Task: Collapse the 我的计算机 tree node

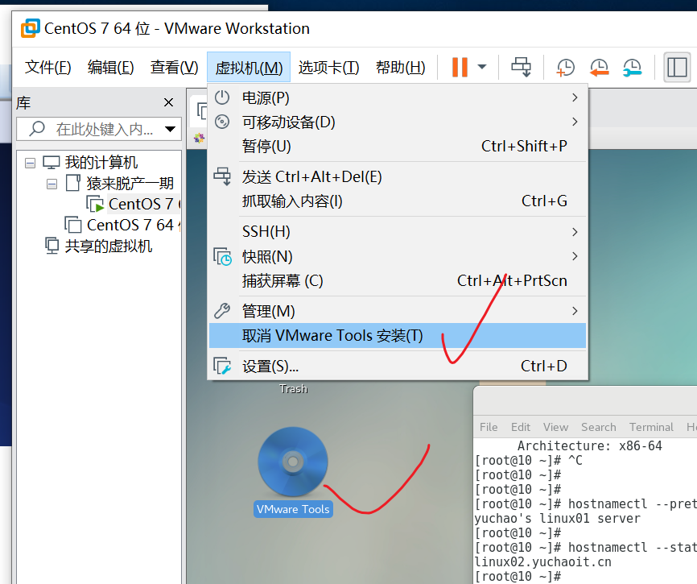Action: [31, 162]
